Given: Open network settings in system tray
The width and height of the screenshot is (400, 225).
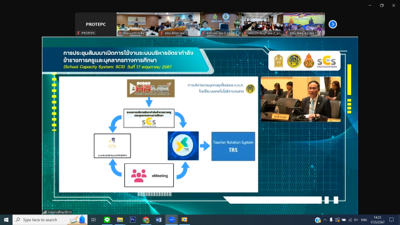Looking at the screenshot, I should click(350, 220).
